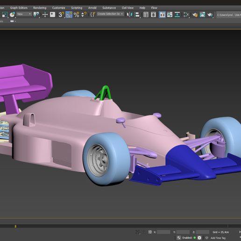The width and height of the screenshot is (241, 241).
Task: Open Rendering menu
Action: point(40,8)
